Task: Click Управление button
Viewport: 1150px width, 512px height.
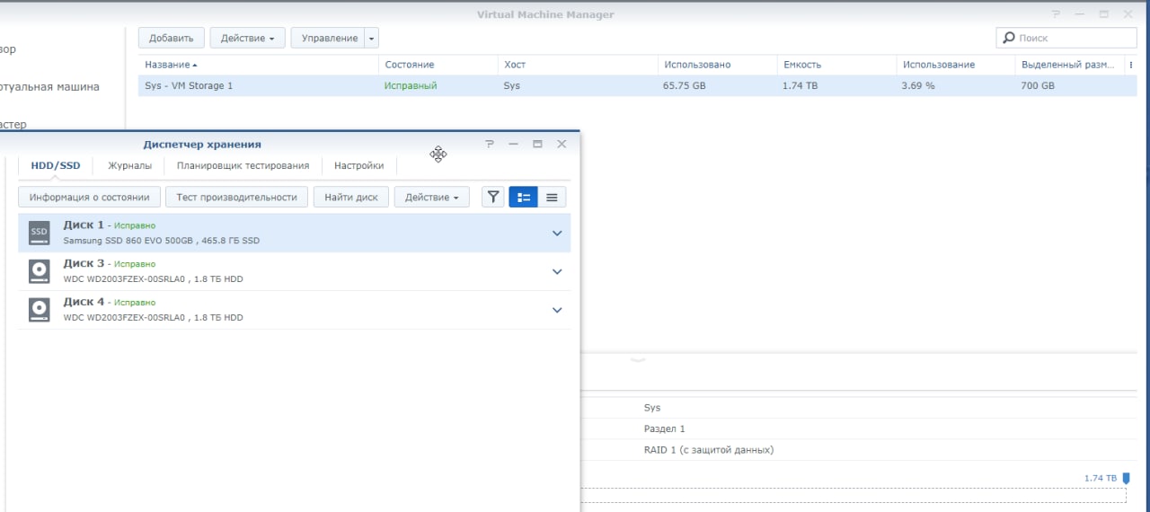Action: click(328, 38)
